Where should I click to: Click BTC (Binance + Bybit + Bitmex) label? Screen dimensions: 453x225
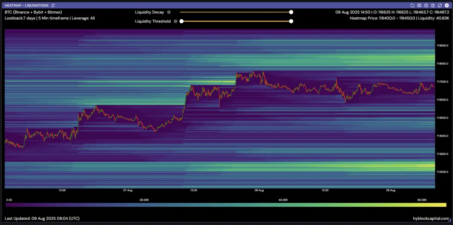(33, 12)
